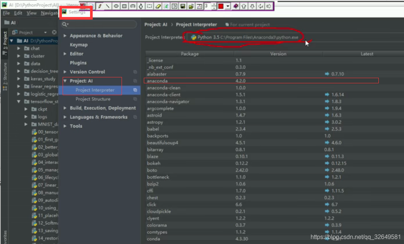Select the ellipse shape tool
Viewport: 404px width, 244px height.
tap(116, 6)
